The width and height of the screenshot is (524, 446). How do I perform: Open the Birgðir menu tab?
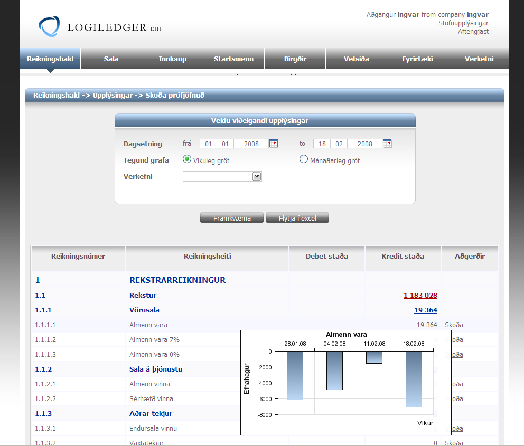pyautogui.click(x=295, y=59)
